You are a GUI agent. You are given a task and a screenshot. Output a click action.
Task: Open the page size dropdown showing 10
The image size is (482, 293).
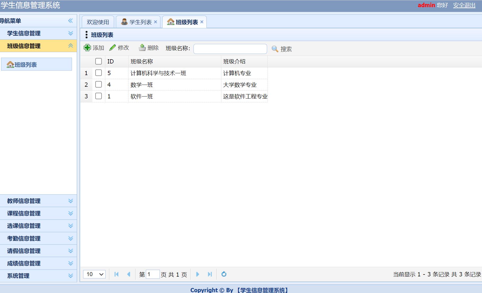(94, 274)
